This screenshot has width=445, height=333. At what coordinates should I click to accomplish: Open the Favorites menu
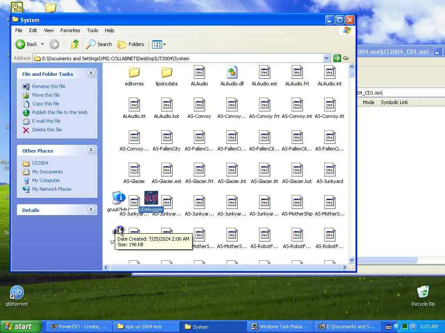pyautogui.click(x=70, y=30)
